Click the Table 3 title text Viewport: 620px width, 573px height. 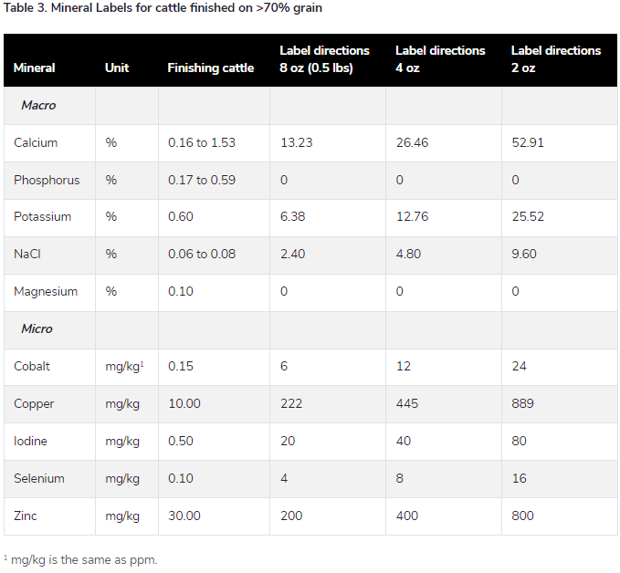pos(163,8)
